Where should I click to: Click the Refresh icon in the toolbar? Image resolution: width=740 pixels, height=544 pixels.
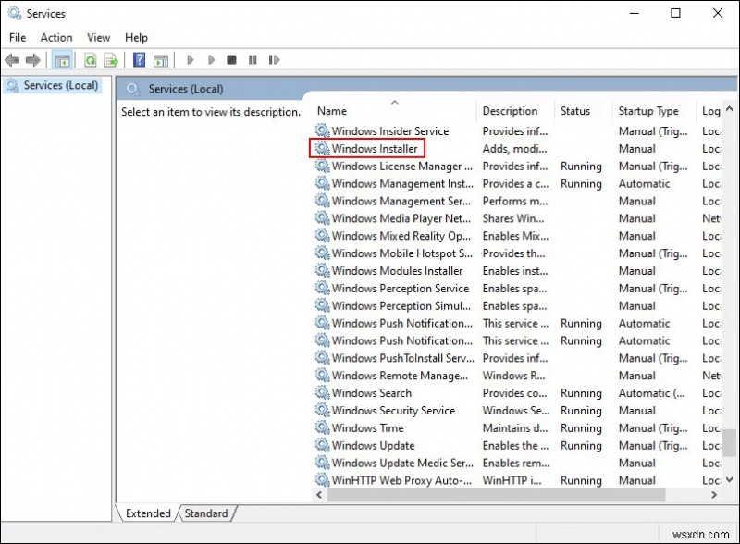[x=89, y=59]
